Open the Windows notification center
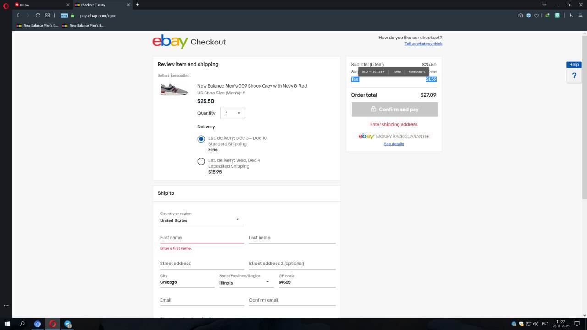This screenshot has height=330, width=587. click(577, 324)
